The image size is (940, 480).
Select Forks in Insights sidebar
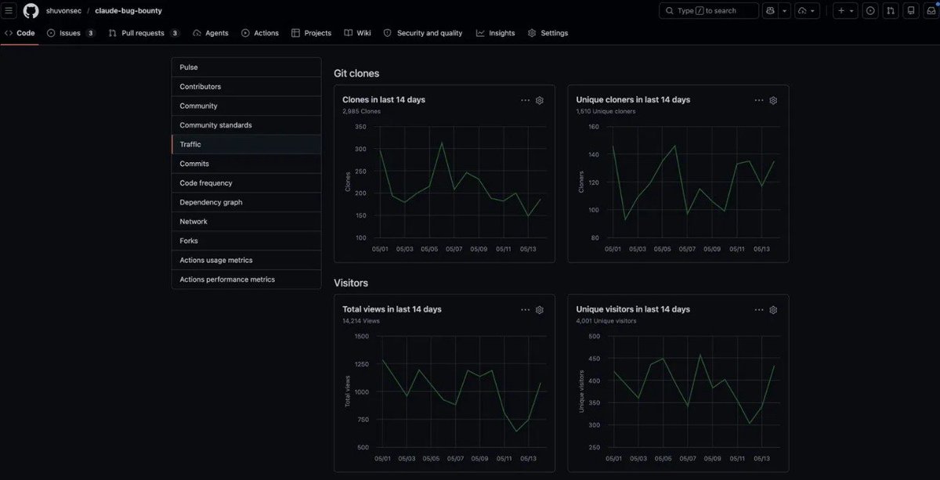(246, 240)
